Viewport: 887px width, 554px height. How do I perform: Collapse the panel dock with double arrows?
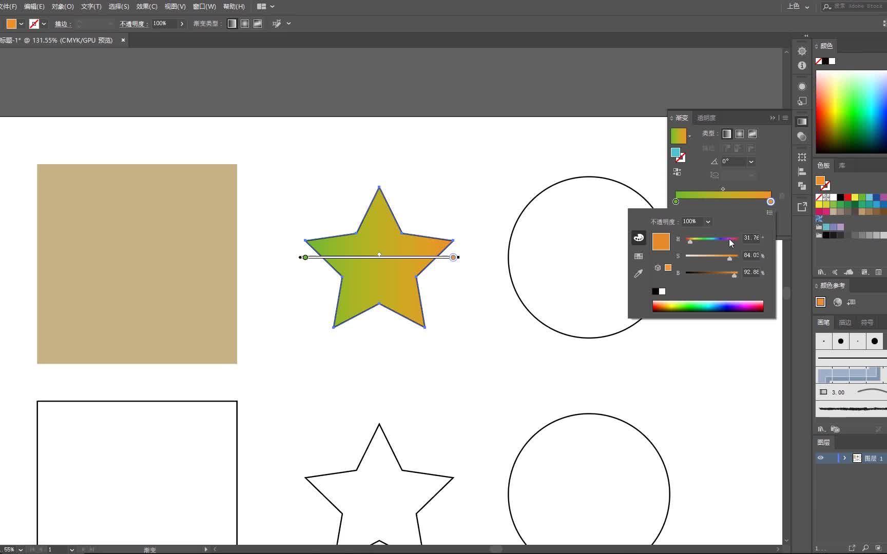click(x=806, y=35)
